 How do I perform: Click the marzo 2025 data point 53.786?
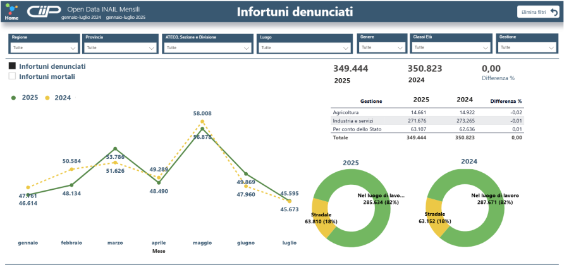pyautogui.click(x=115, y=149)
